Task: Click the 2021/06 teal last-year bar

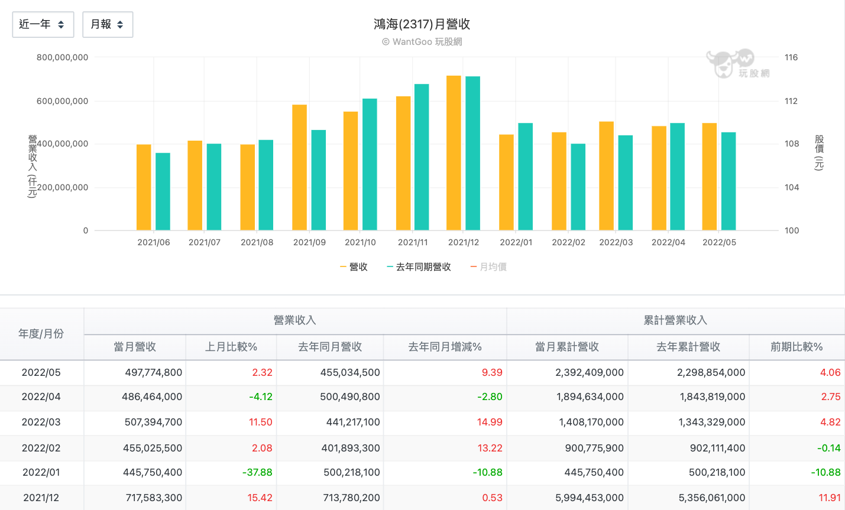Action: (x=163, y=191)
